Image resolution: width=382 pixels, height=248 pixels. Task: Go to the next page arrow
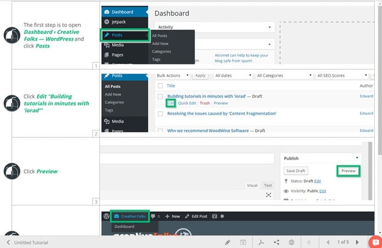pos(357,242)
